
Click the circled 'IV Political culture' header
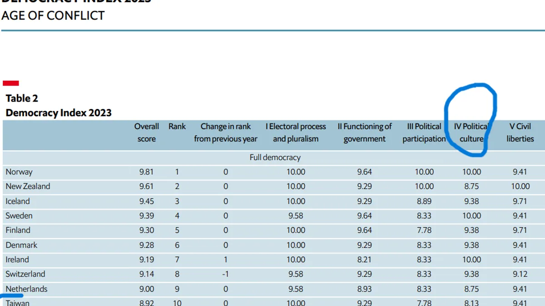(471, 132)
